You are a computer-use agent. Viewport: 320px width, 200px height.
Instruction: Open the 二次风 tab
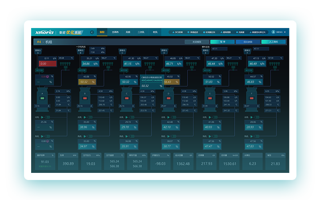click(141, 32)
